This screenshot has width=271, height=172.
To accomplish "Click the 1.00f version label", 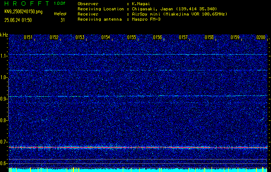I will coord(59,3).
